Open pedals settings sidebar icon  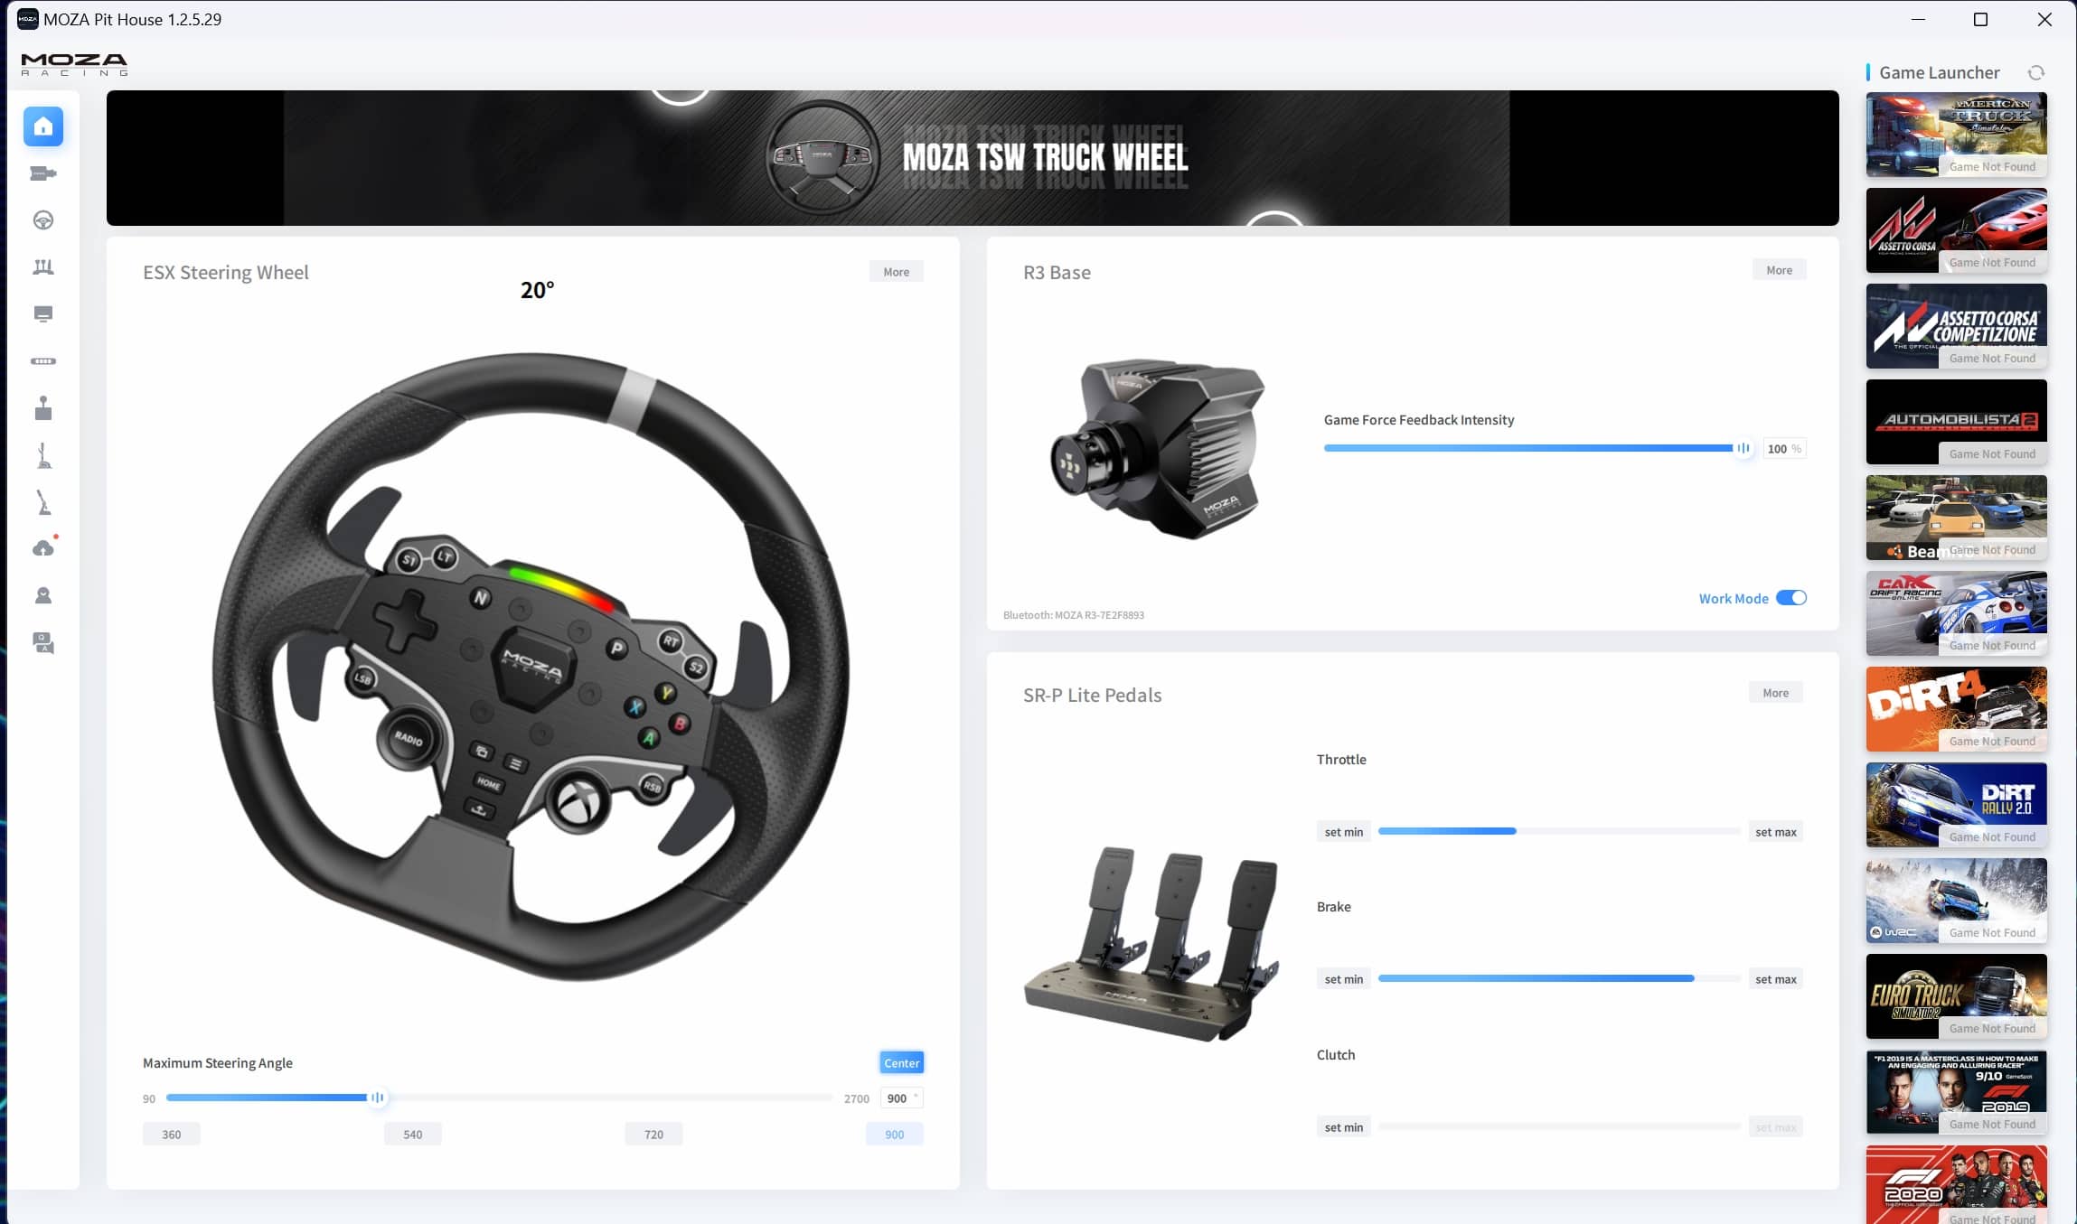[43, 267]
